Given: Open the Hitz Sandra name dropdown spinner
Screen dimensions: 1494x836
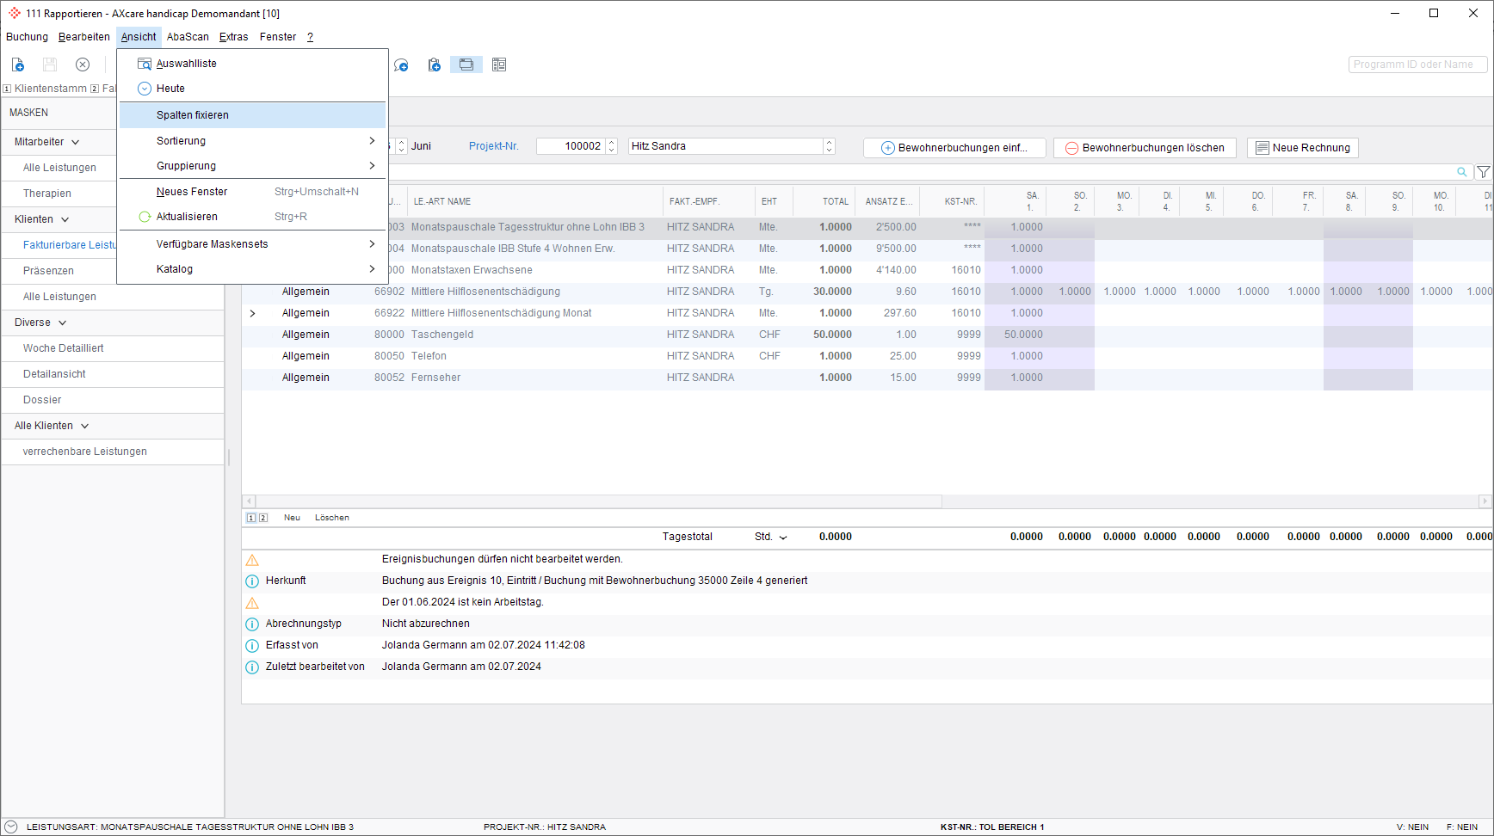Looking at the screenshot, I should point(829,146).
